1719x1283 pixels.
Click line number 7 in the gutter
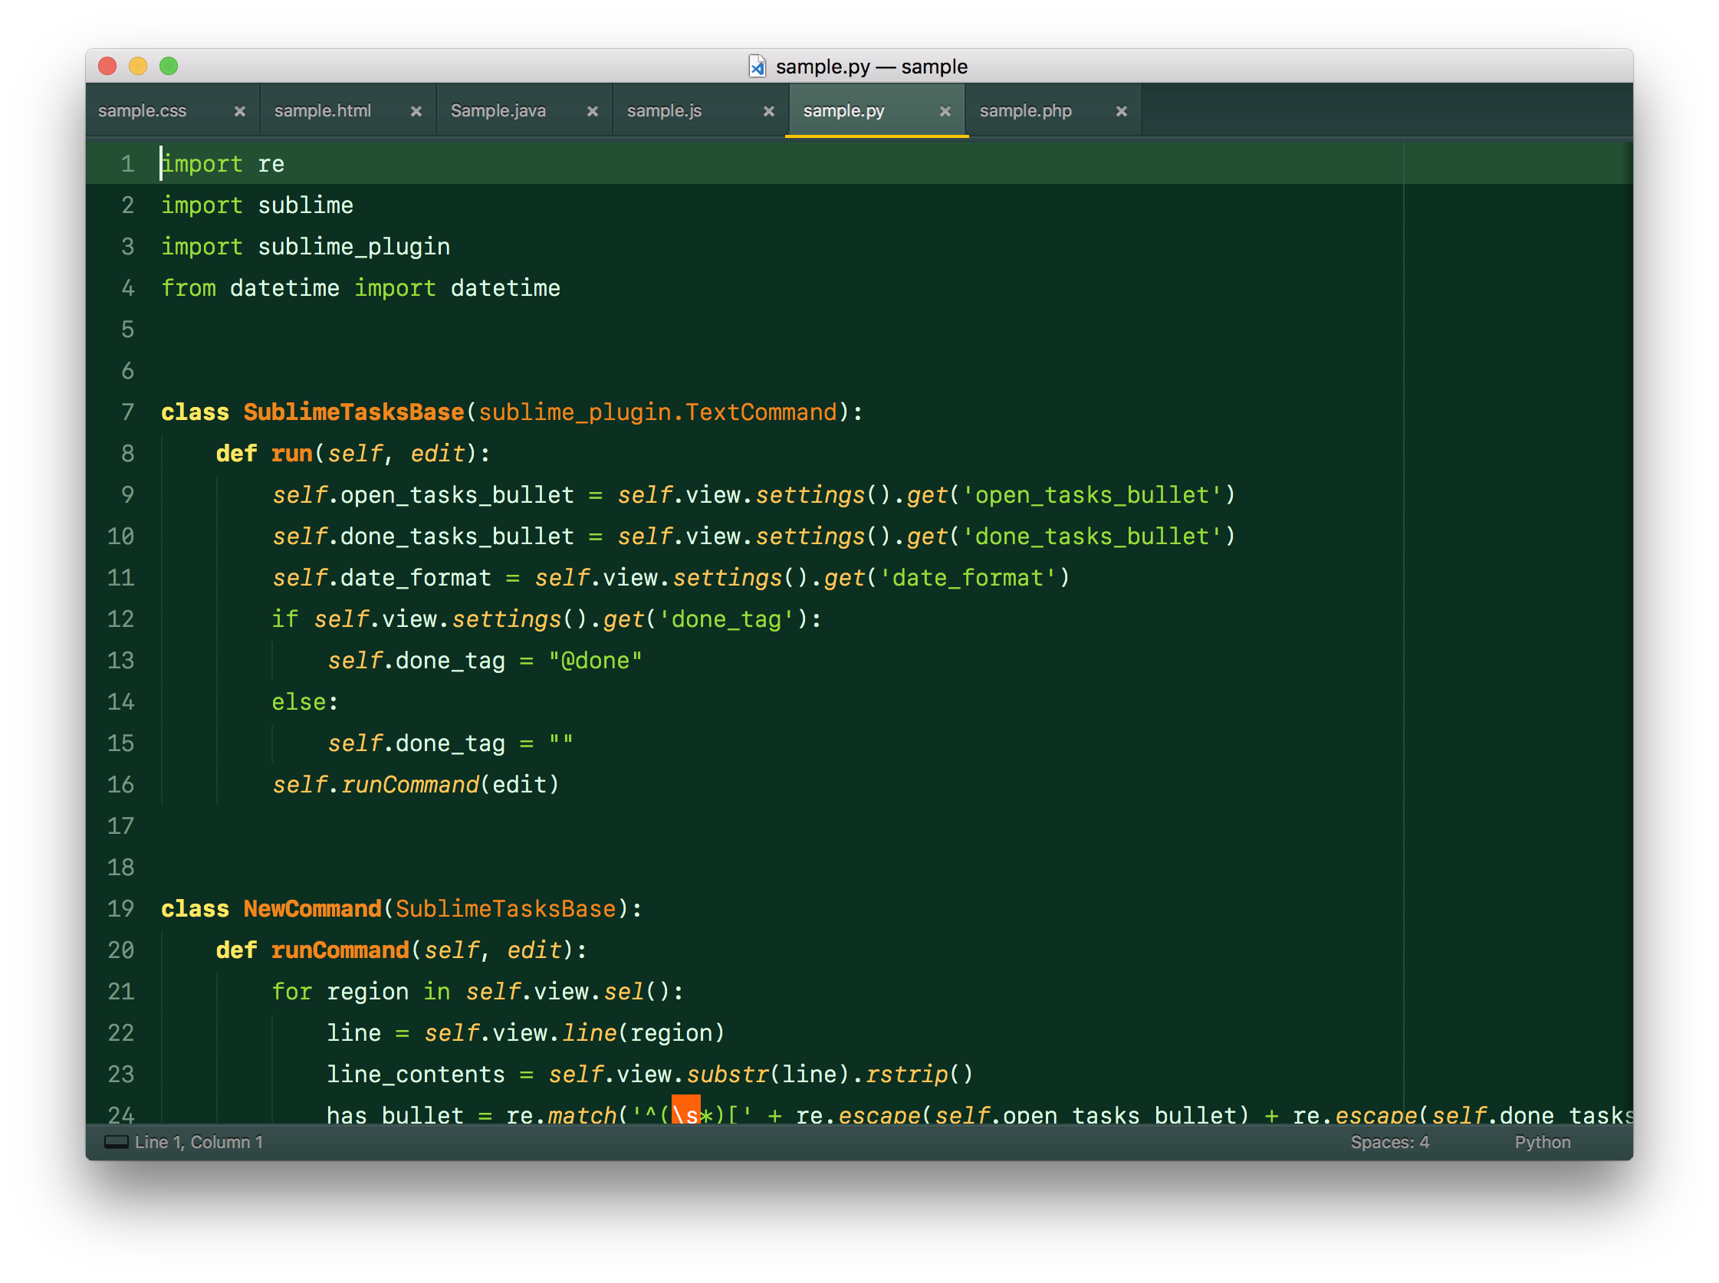coord(127,412)
